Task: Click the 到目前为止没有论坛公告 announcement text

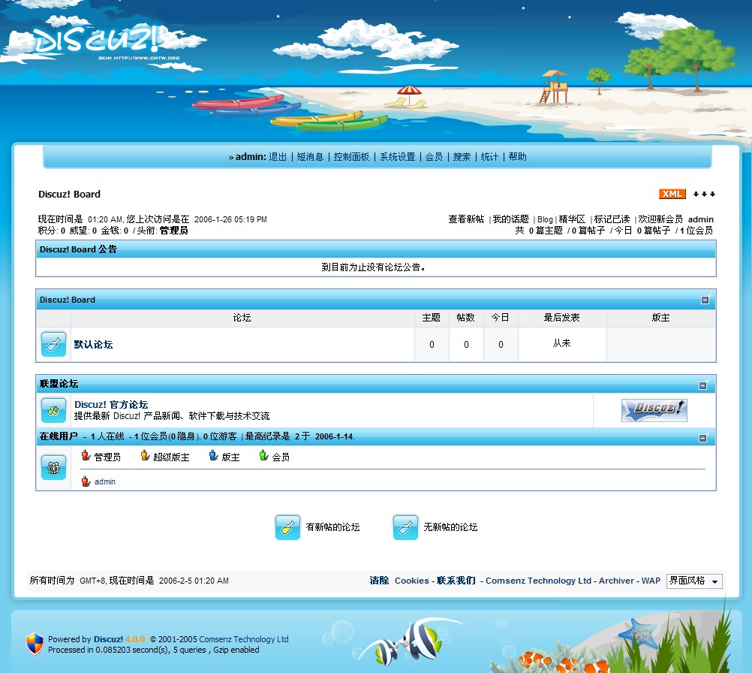Action: (x=373, y=267)
